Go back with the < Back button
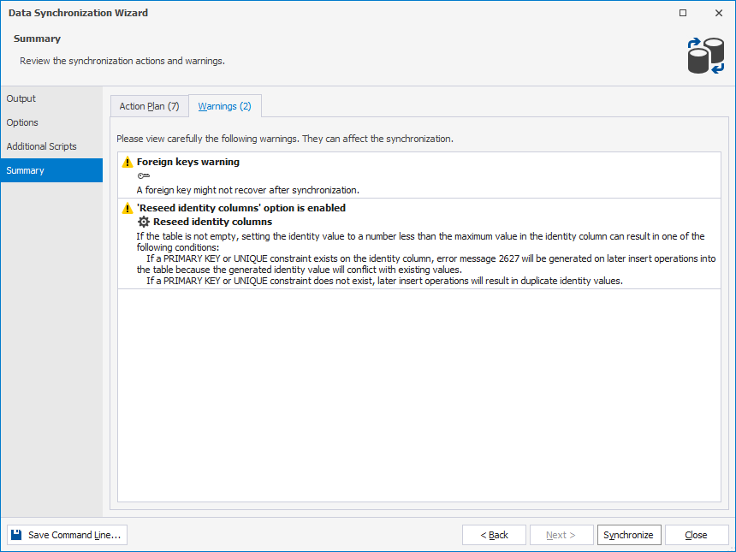The height and width of the screenshot is (552, 736). 494,535
